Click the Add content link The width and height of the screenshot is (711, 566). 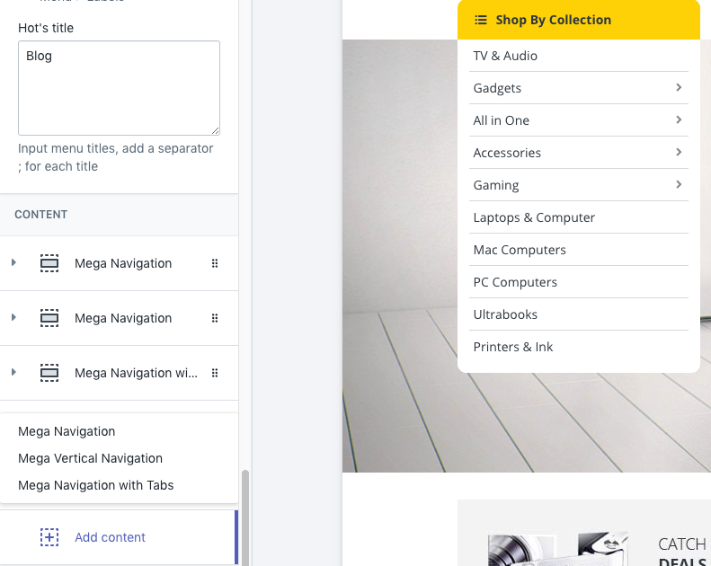tap(111, 537)
